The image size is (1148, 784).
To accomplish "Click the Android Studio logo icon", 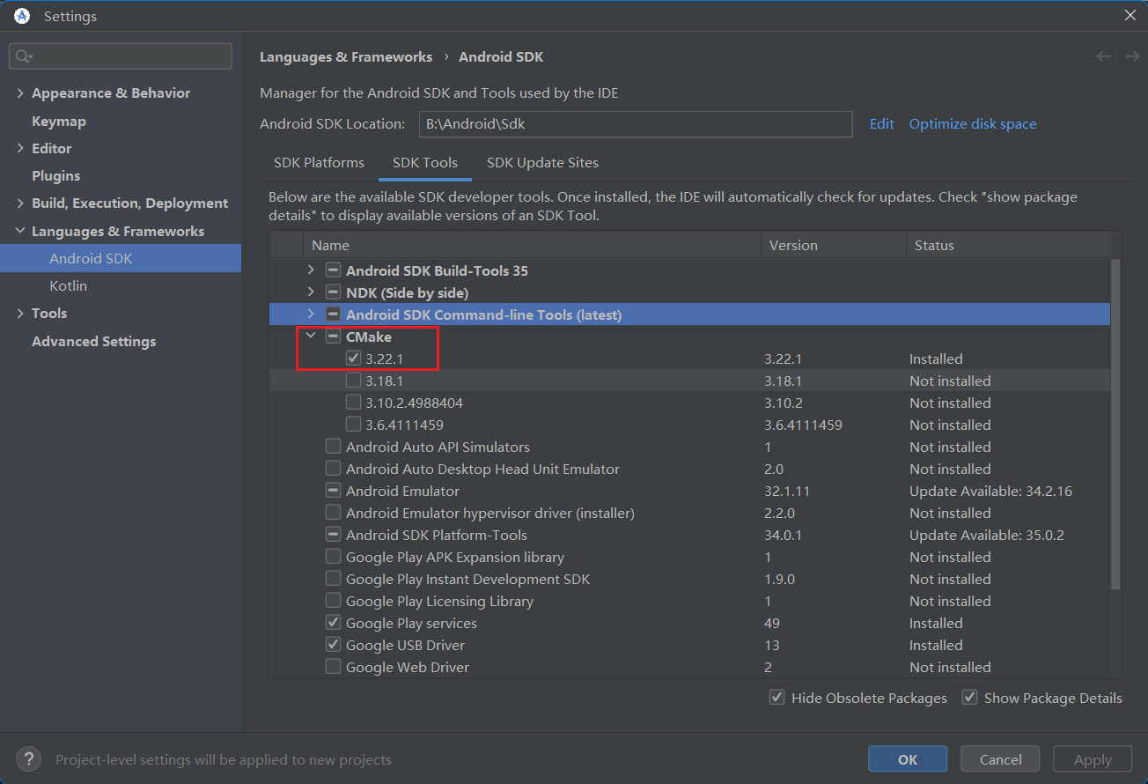I will click(x=22, y=16).
